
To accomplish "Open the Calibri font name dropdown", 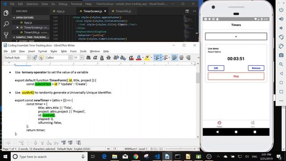I will (70, 58).
